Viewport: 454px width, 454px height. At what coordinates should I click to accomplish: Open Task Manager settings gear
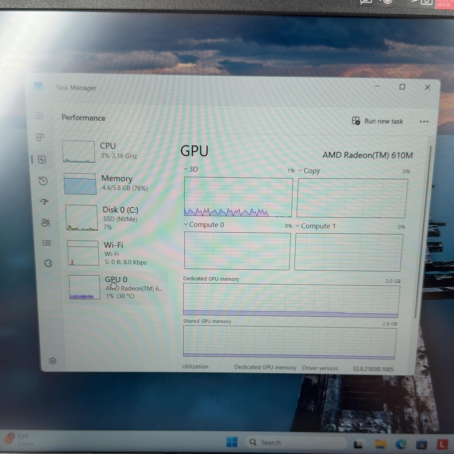pyautogui.click(x=53, y=361)
